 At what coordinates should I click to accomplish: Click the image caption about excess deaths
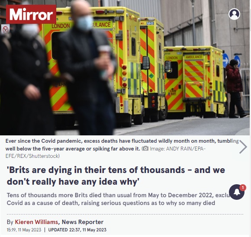[x=122, y=145]
